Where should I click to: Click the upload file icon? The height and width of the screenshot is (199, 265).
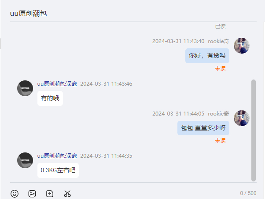pyautogui.click(x=50, y=194)
